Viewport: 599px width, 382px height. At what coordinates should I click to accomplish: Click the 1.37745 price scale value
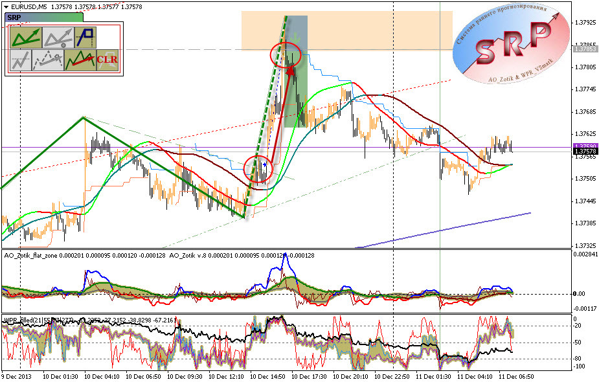tap(585, 89)
